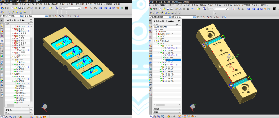Expand the TOP group in right navigator

pos(156,32)
